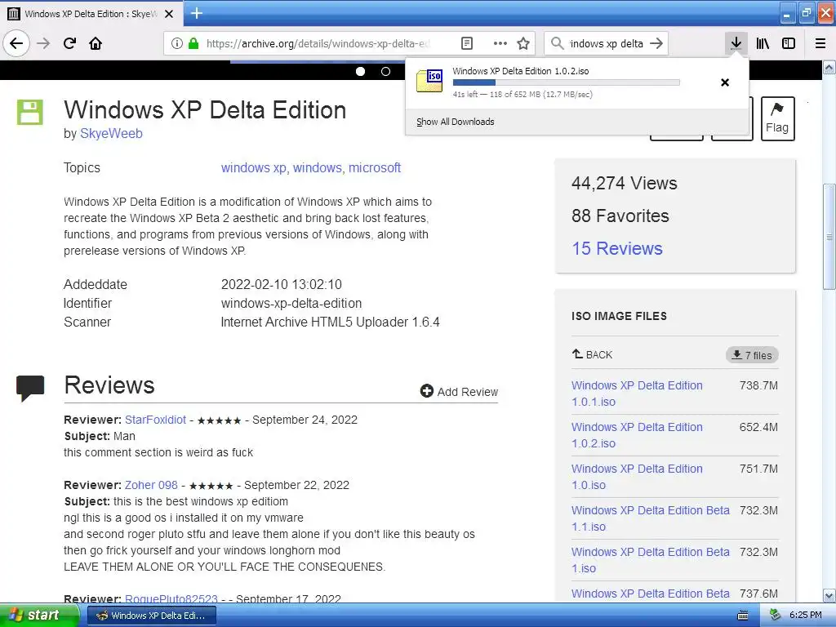The width and height of the screenshot is (836, 627).
Task: Click the Addeddate value 2022-02-10 13:02:10
Action: [x=282, y=284]
